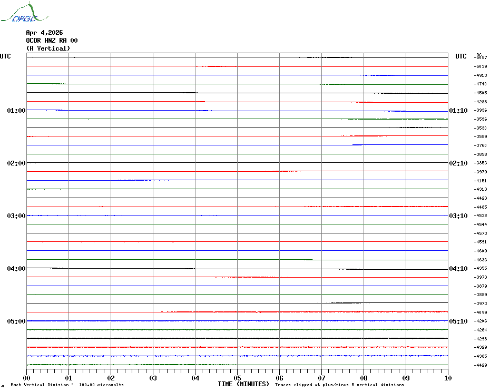Click the UTC label at top right

tap(460, 56)
